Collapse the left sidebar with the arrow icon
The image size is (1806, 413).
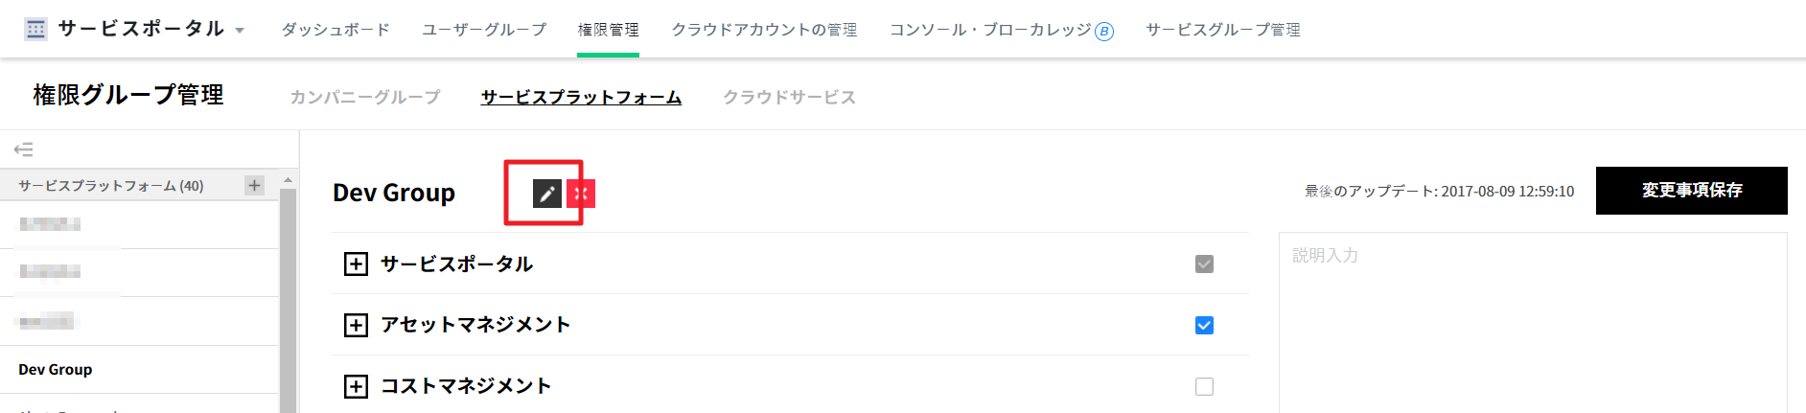pos(24,149)
